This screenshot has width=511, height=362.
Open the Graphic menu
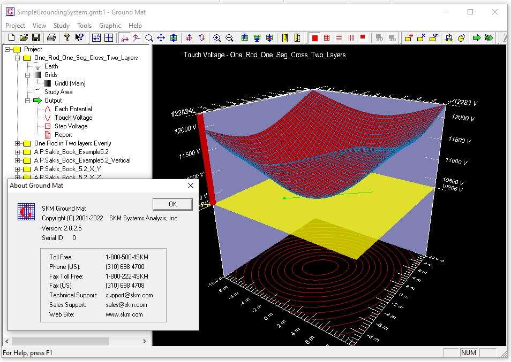[x=110, y=25]
